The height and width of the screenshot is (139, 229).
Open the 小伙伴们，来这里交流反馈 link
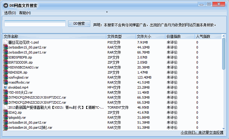[202, 132]
